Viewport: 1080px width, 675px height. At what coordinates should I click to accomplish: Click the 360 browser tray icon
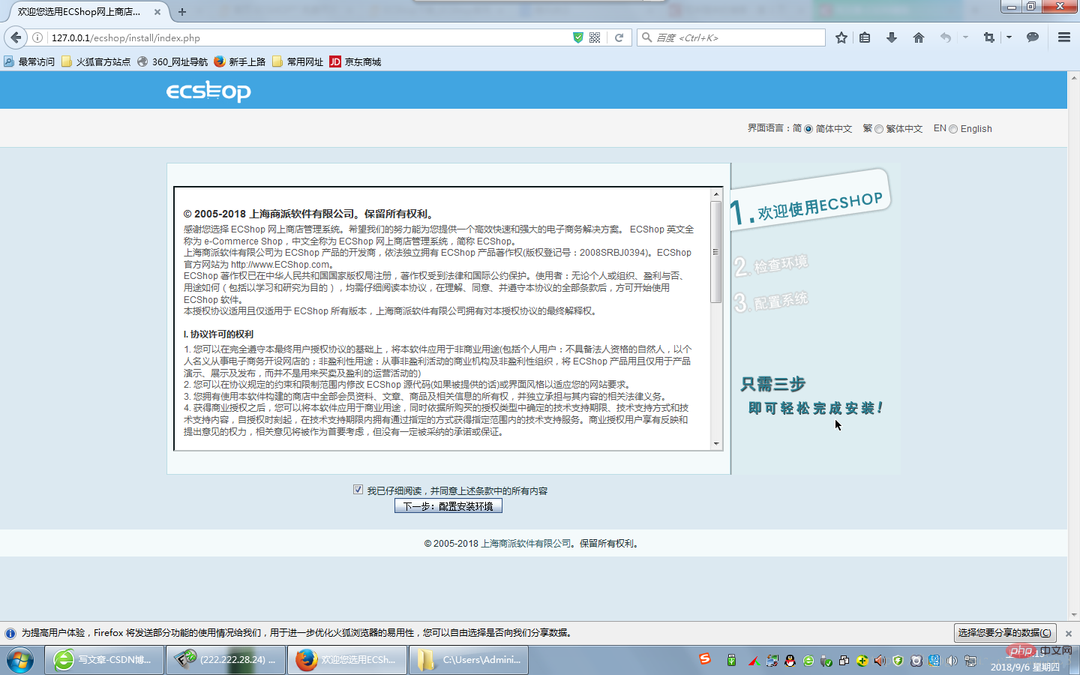point(808,661)
